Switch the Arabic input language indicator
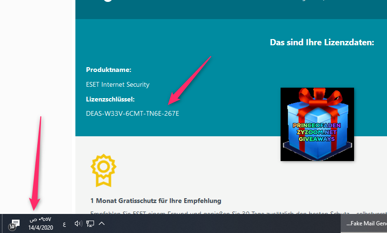This screenshot has width=387, height=233. click(64, 224)
